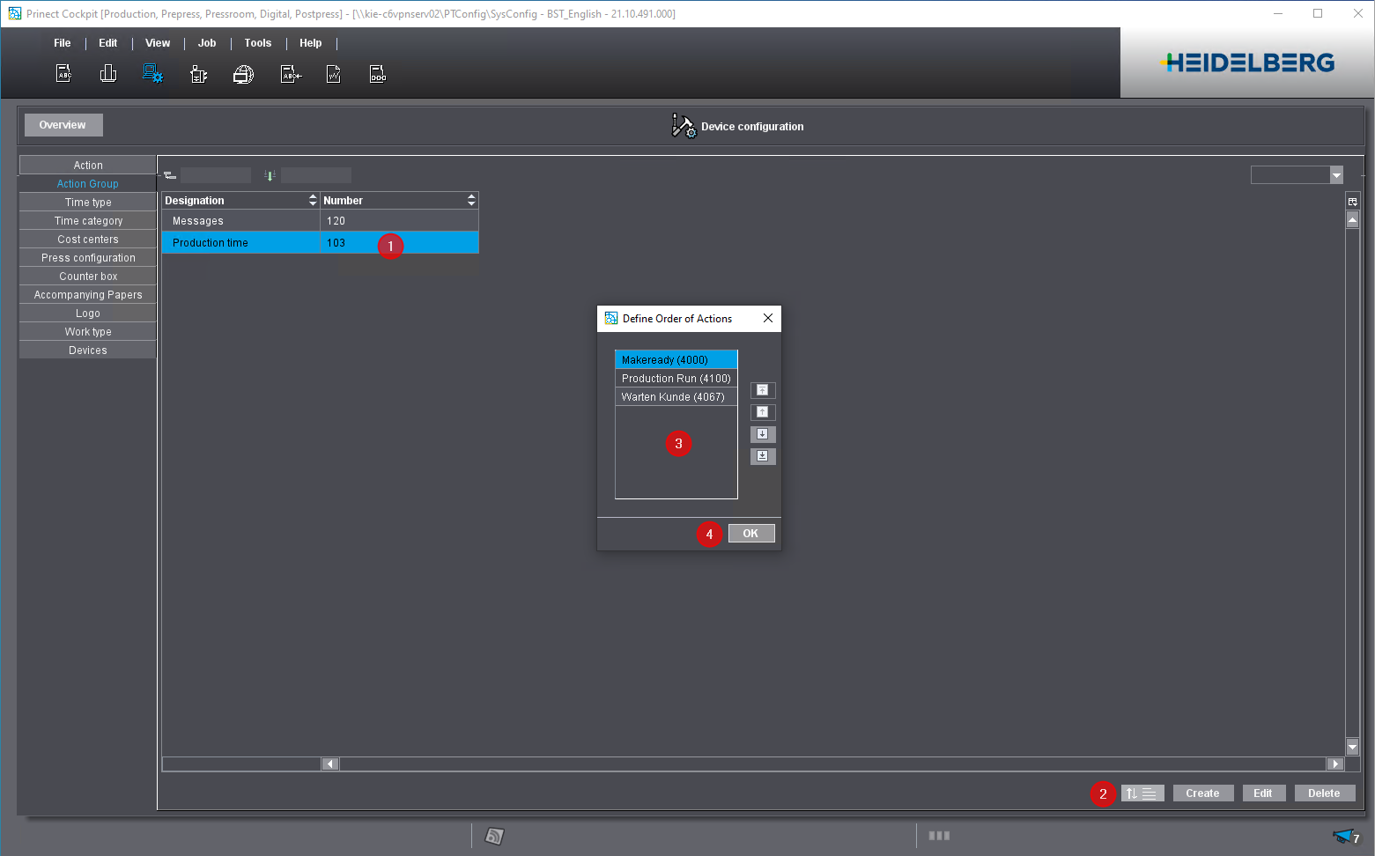This screenshot has width=1375, height=856.
Task: Switch to the Action Group category
Action: coord(87,183)
